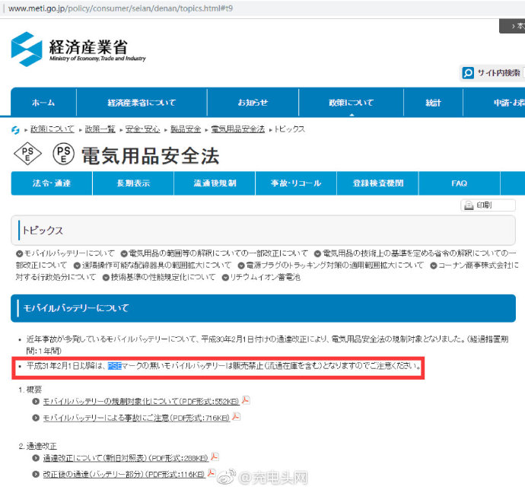Click the METI logo at top left

(27, 49)
